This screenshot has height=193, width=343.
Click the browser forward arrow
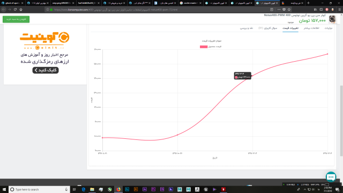click(9, 10)
